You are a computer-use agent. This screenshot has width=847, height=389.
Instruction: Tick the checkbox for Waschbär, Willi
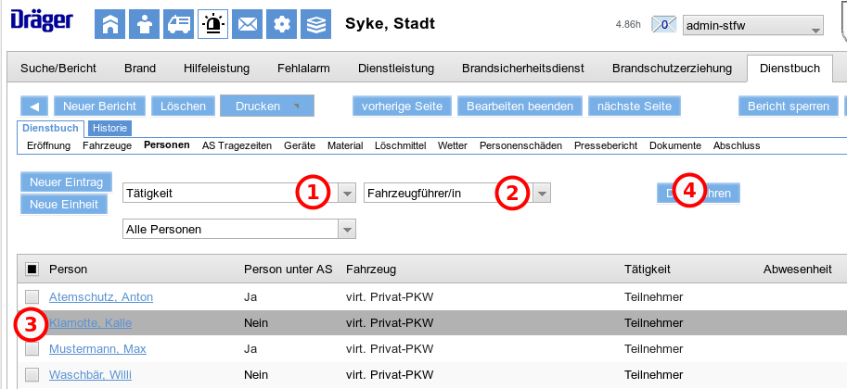[32, 375]
